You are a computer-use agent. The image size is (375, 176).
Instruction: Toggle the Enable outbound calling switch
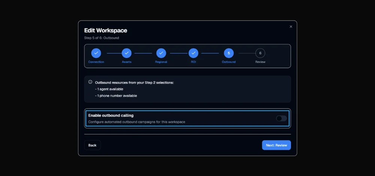281,118
